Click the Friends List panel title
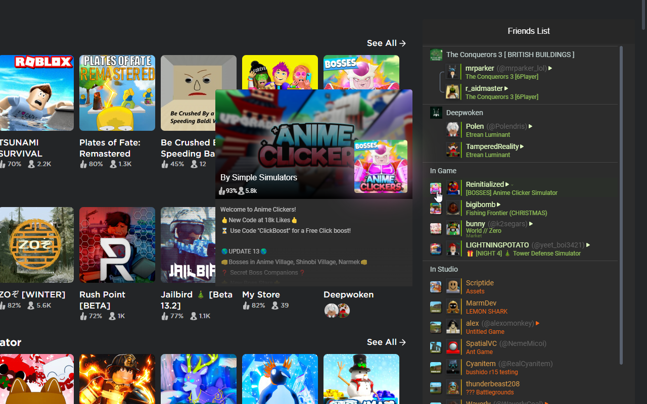This screenshot has width=647, height=404. pos(529,31)
